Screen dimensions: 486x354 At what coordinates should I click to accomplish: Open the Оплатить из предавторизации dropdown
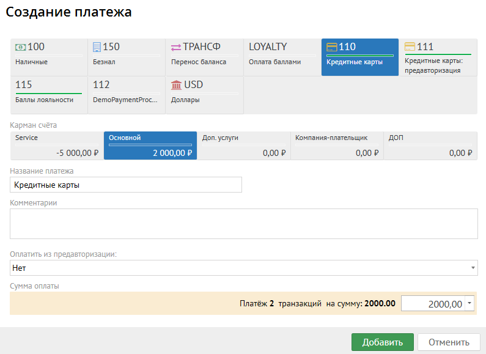point(244,268)
